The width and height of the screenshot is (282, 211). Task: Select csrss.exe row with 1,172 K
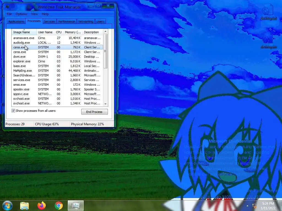(57, 52)
